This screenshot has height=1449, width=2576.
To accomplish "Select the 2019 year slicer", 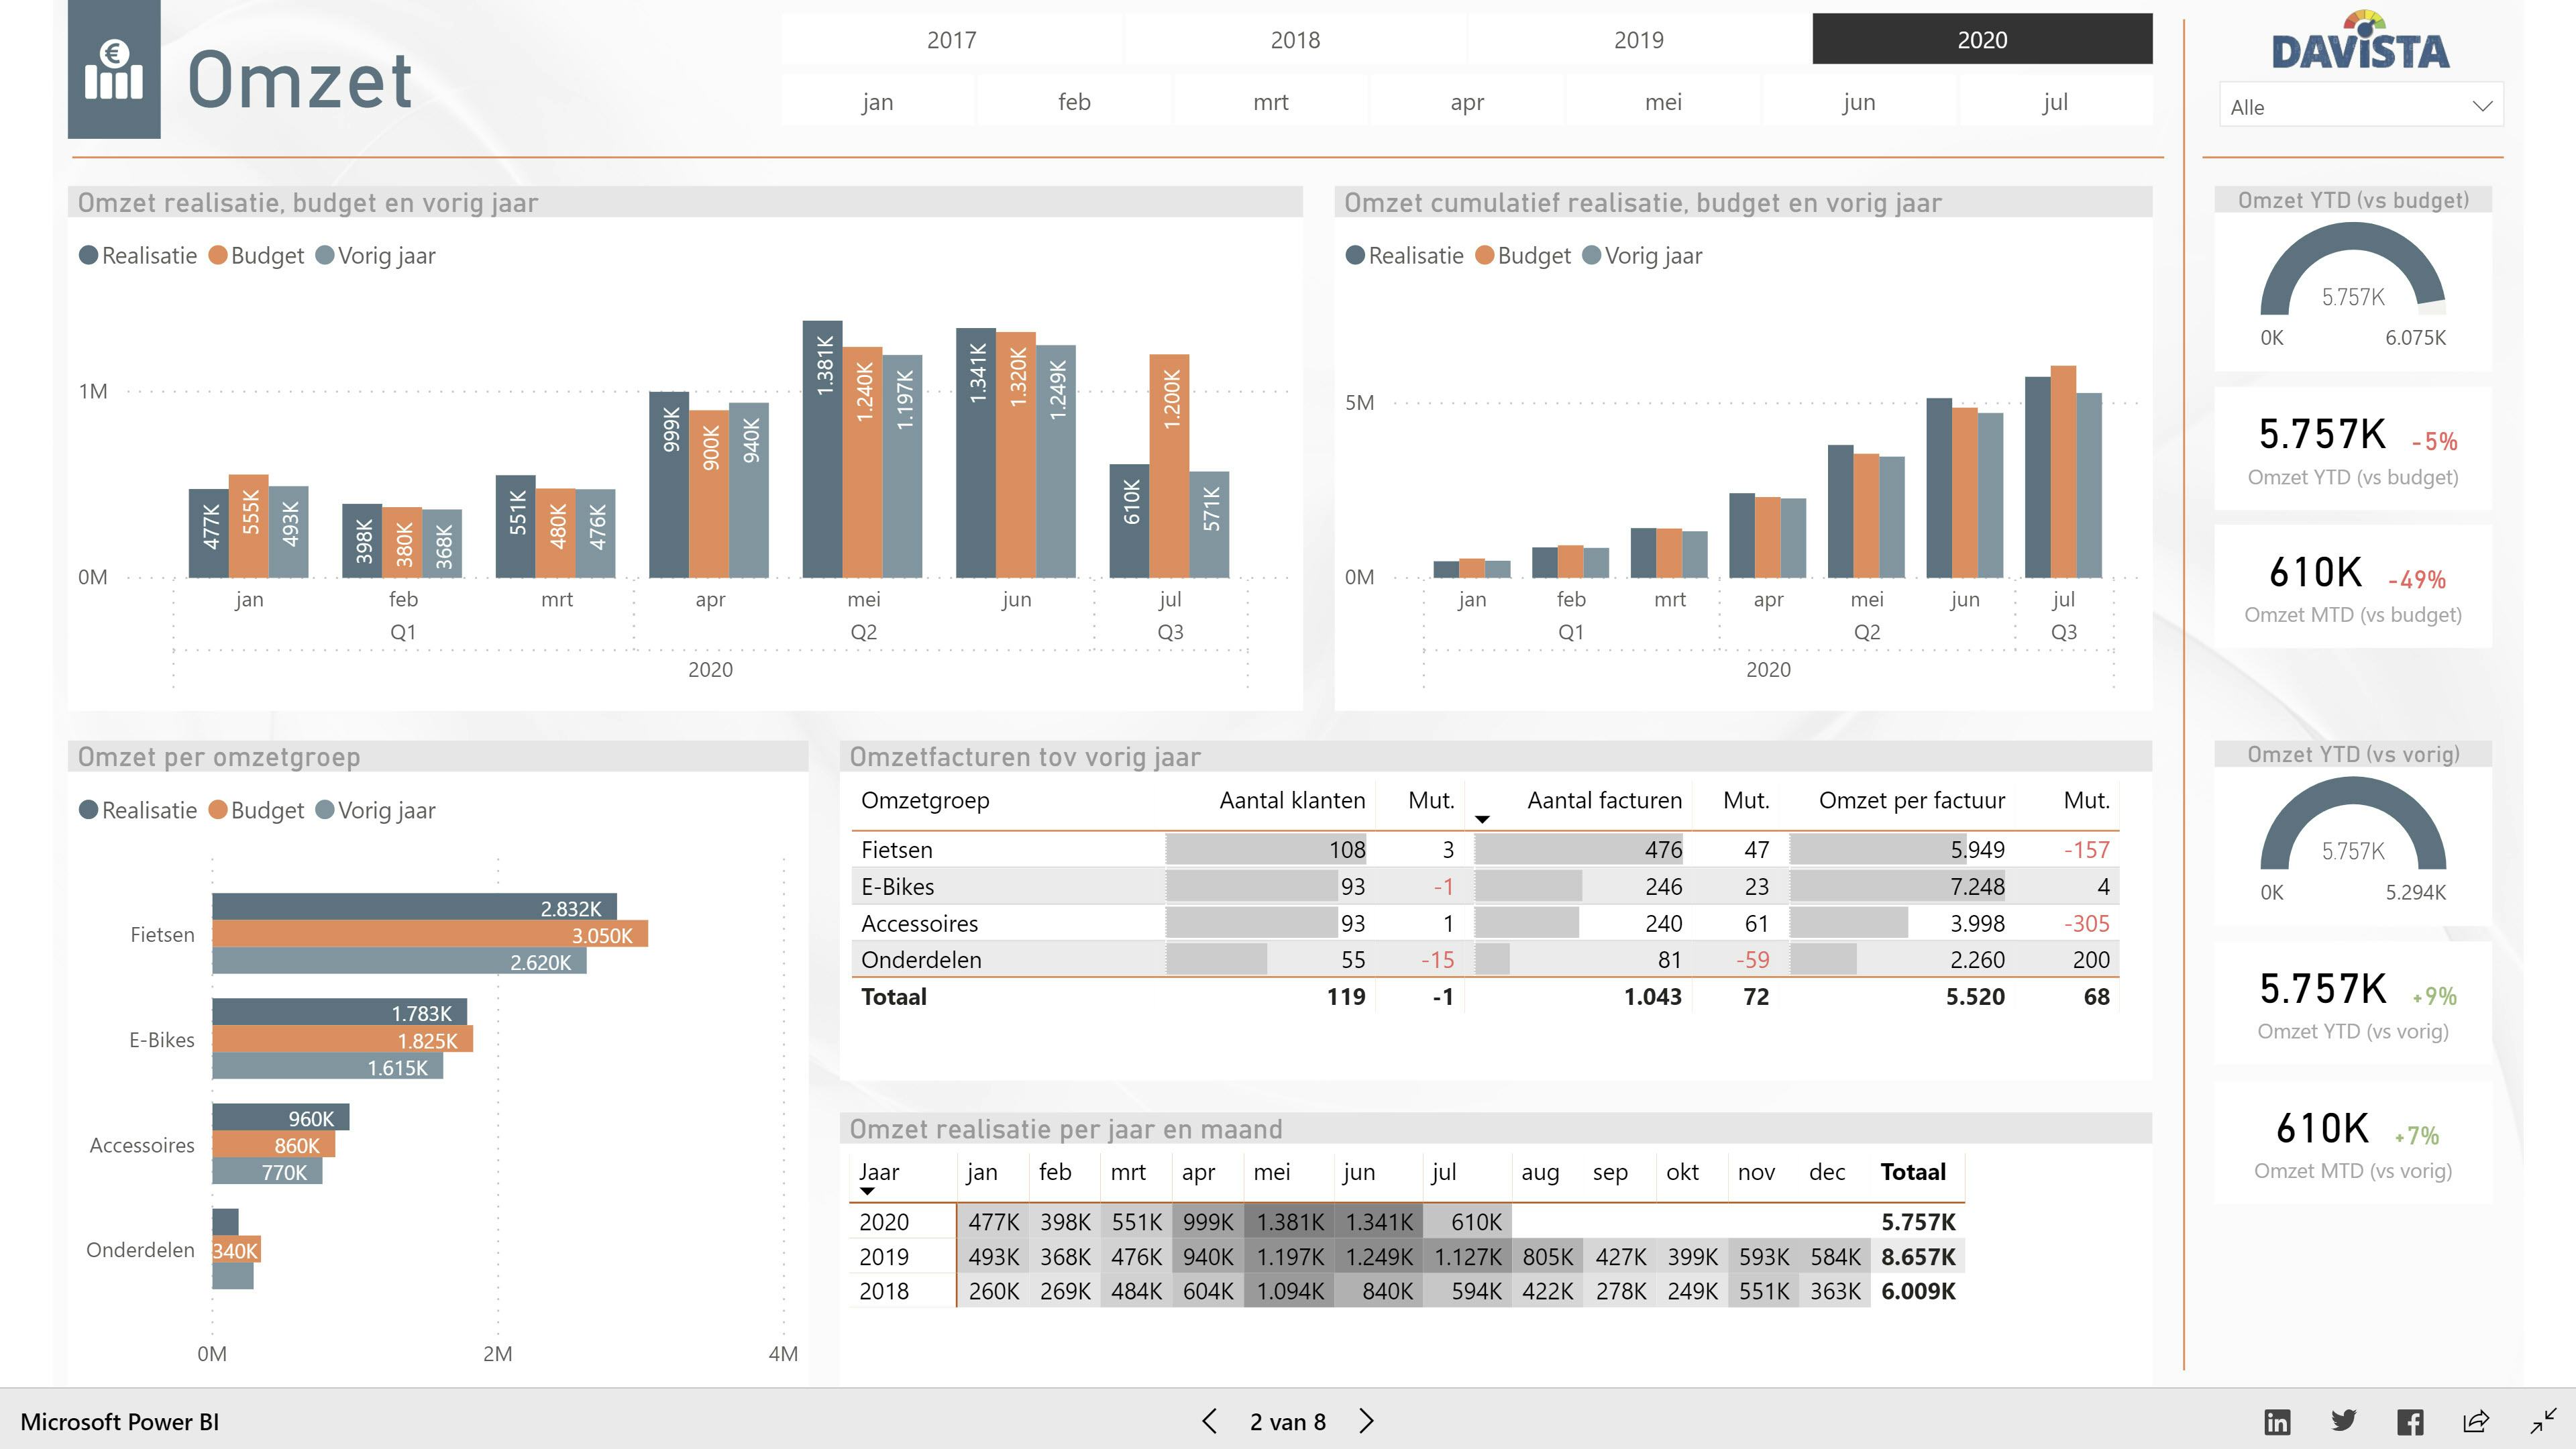I will (x=1638, y=40).
